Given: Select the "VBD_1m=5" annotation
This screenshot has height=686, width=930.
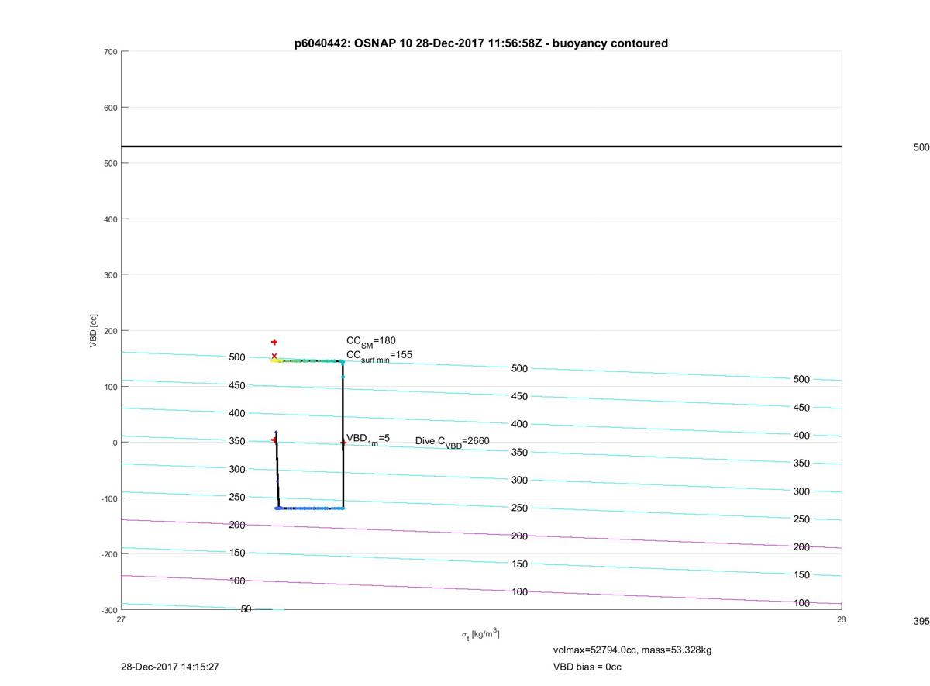Looking at the screenshot, I should point(367,439).
